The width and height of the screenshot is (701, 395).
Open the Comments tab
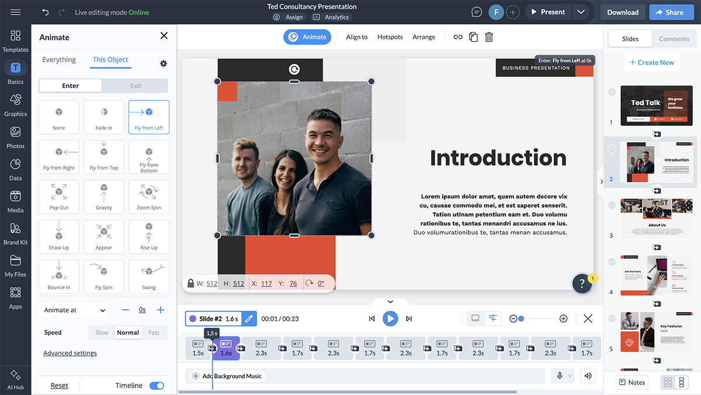pos(674,39)
